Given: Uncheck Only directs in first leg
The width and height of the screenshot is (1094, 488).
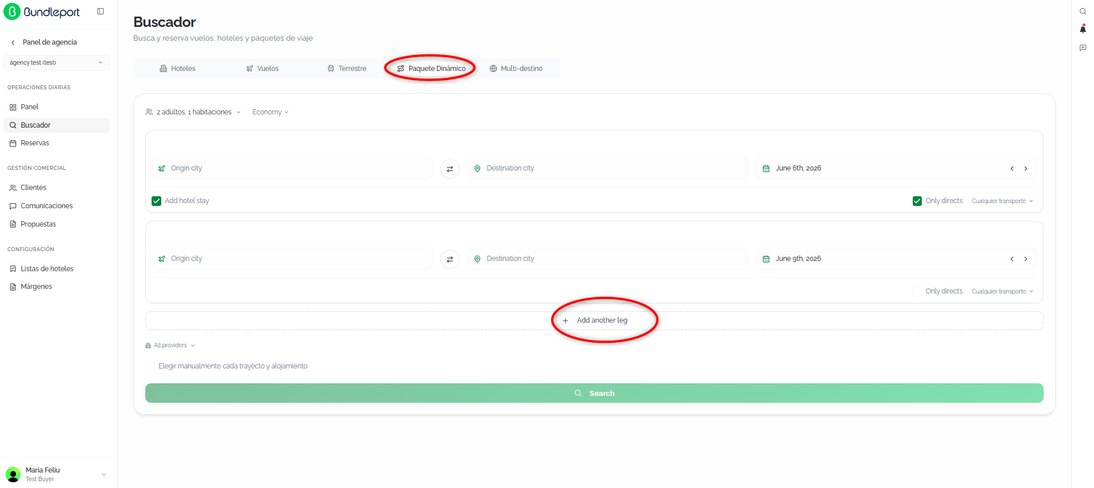Looking at the screenshot, I should click(917, 201).
